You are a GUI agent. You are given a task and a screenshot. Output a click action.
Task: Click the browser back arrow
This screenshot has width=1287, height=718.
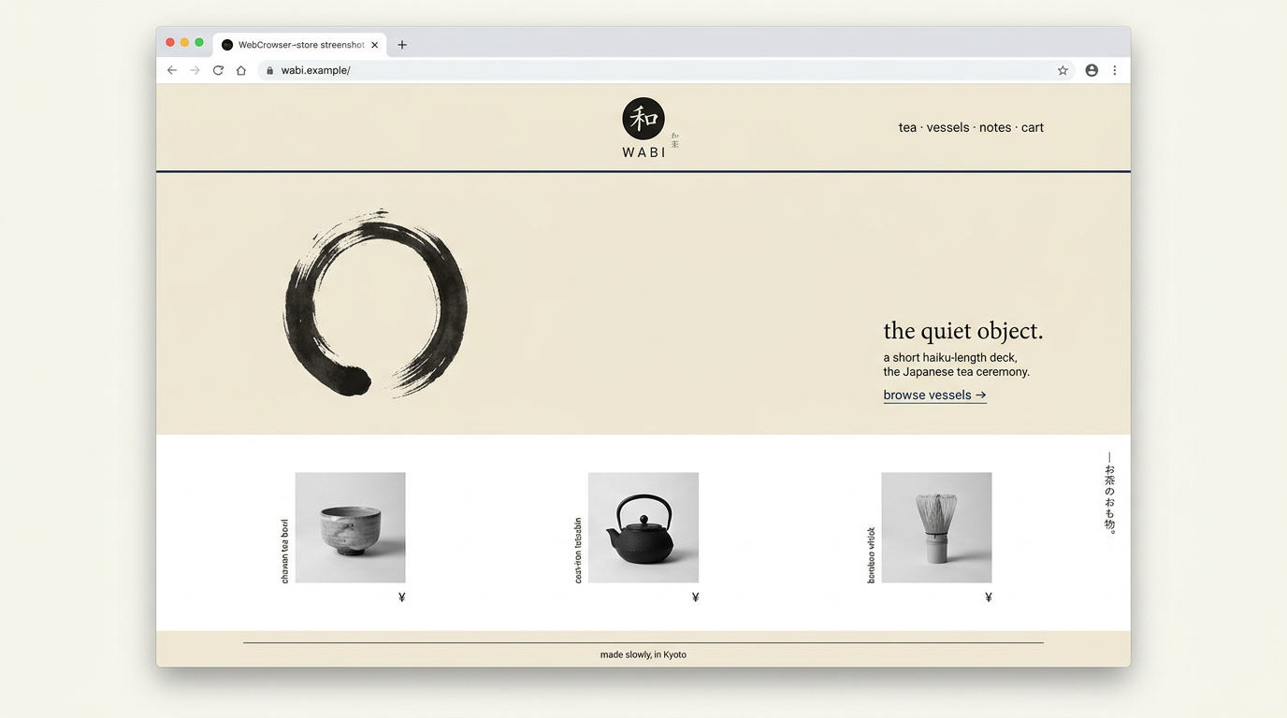[172, 70]
